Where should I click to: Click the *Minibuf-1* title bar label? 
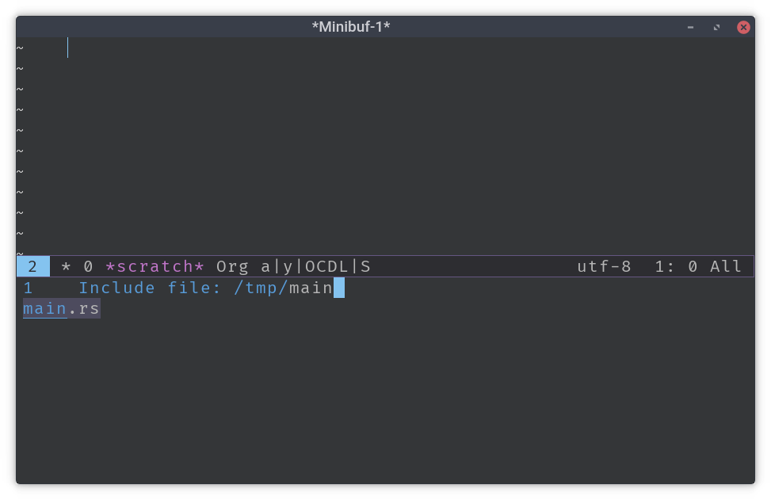(x=351, y=26)
